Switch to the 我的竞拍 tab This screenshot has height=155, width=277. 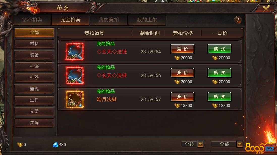pyautogui.click(x=109, y=20)
